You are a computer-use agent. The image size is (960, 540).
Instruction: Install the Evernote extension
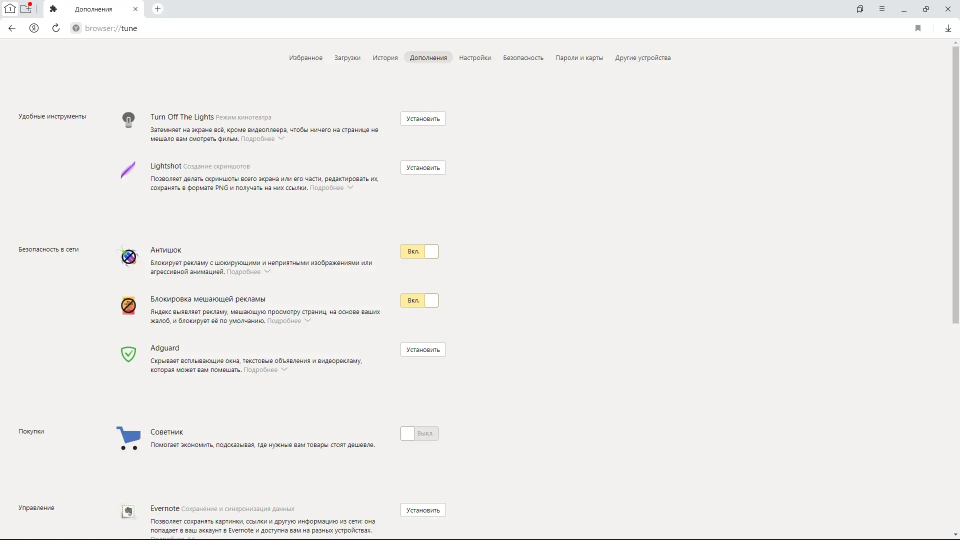pos(422,510)
